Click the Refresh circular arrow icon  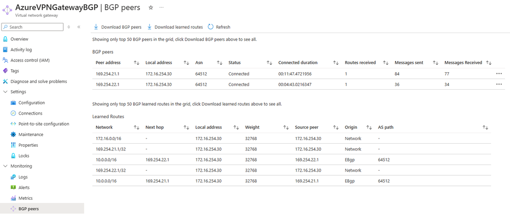pyautogui.click(x=210, y=27)
